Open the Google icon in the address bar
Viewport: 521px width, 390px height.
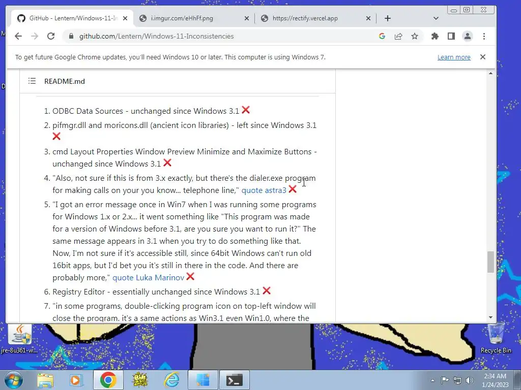[x=382, y=36]
